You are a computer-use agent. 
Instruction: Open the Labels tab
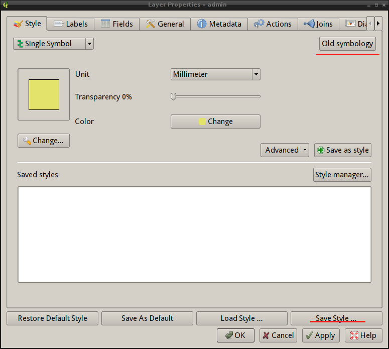71,24
